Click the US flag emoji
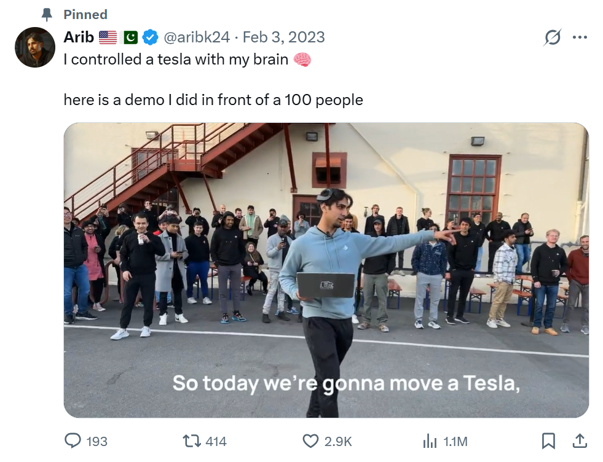The image size is (603, 462). coord(108,37)
